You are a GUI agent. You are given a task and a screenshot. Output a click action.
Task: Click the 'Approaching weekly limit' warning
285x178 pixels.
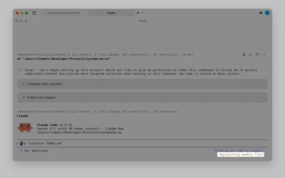(241, 155)
